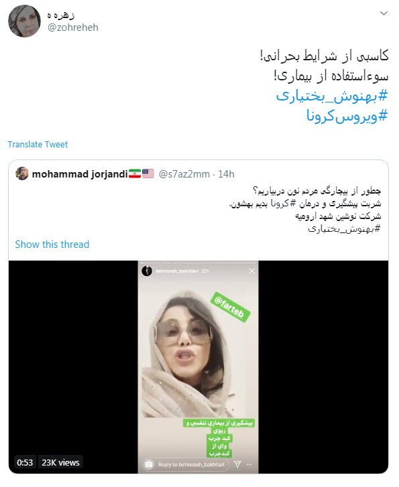
Task: Play the embedded 0:53 video
Action: coord(198,367)
